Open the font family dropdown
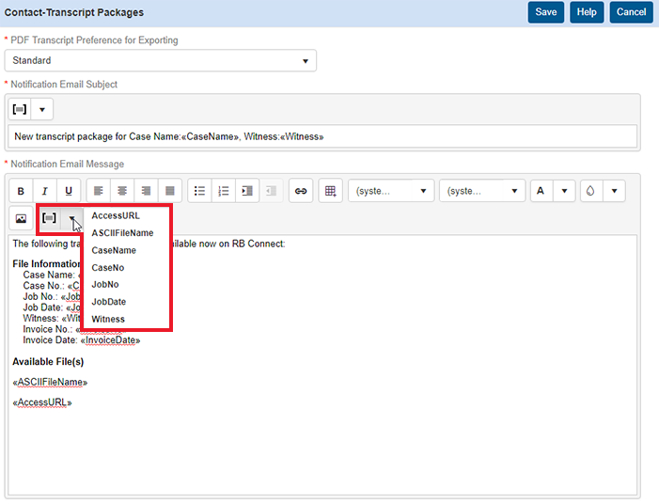Image resolution: width=659 pixels, height=504 pixels. (x=391, y=191)
